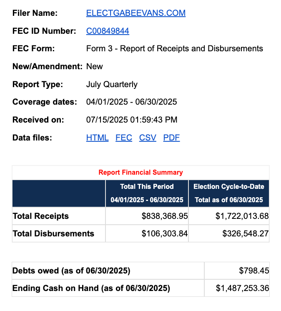281x311 pixels.
Task: Click the Total Disbursements row label
Action: [53, 233]
